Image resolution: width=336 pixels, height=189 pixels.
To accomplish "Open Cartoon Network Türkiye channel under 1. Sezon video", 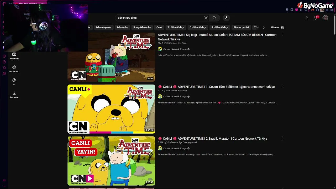I will pos(175,97).
